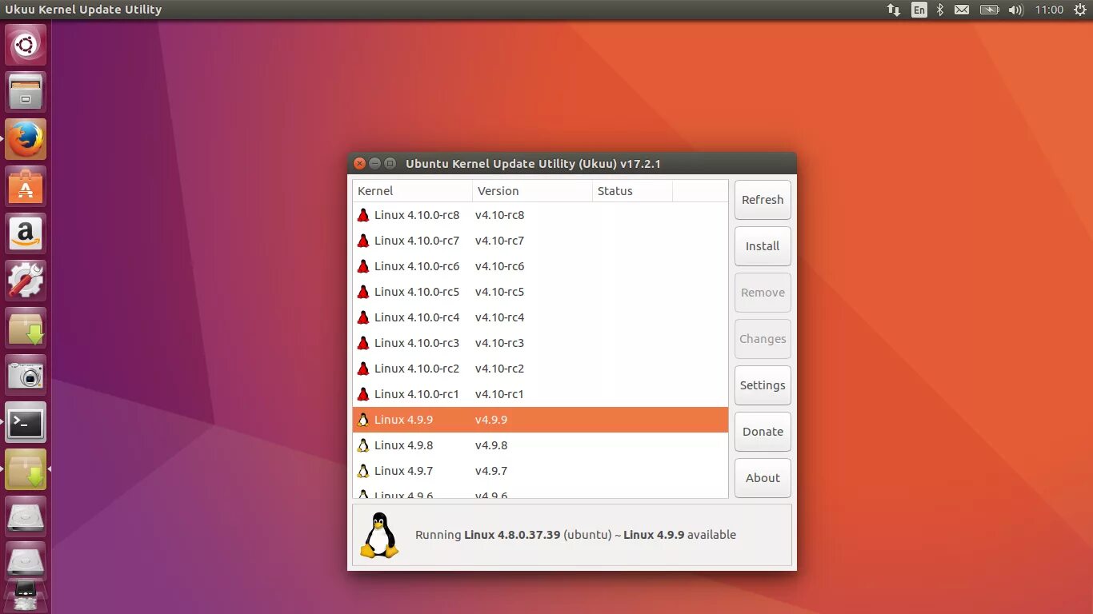Open the Amazon launcher icon
This screenshot has height=614, width=1093.
(x=26, y=233)
